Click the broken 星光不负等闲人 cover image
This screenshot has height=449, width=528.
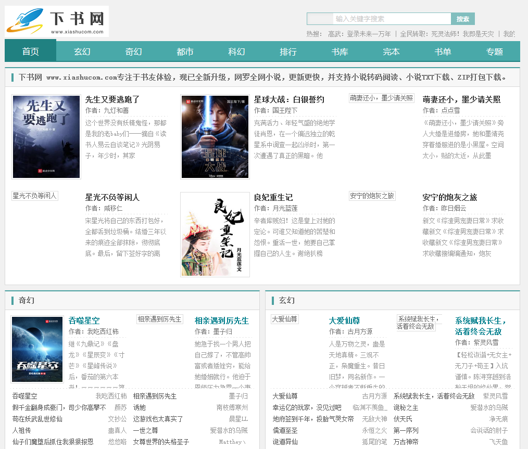(x=35, y=196)
